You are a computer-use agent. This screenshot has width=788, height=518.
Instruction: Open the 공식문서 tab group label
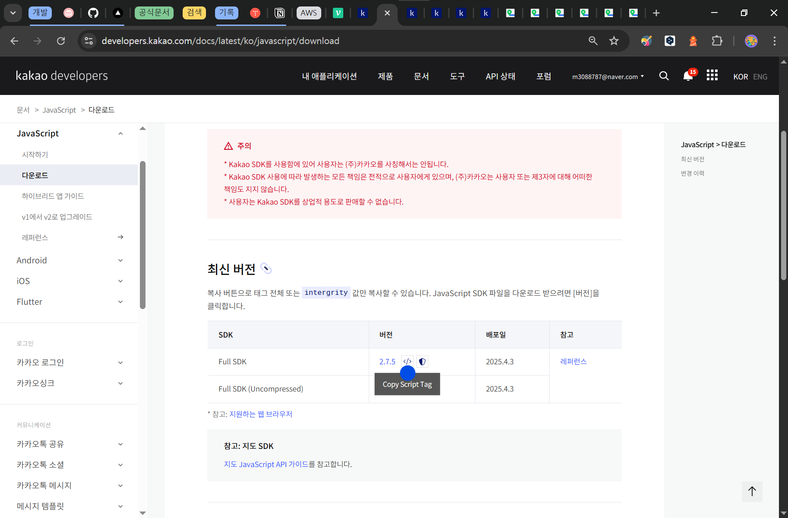[154, 13]
